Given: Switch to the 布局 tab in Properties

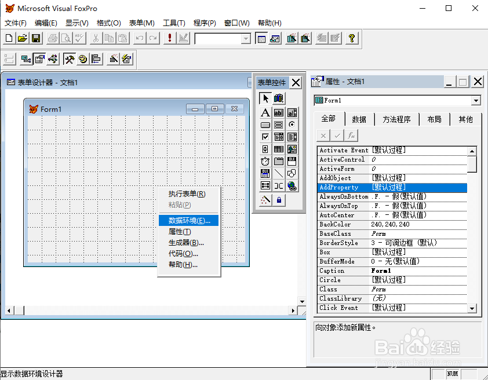Looking at the screenshot, I should coord(434,119).
